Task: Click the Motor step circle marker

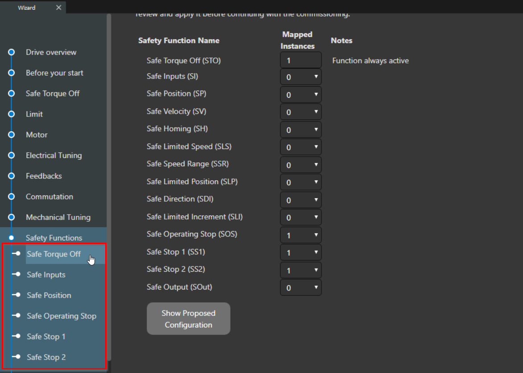Action: click(x=12, y=135)
